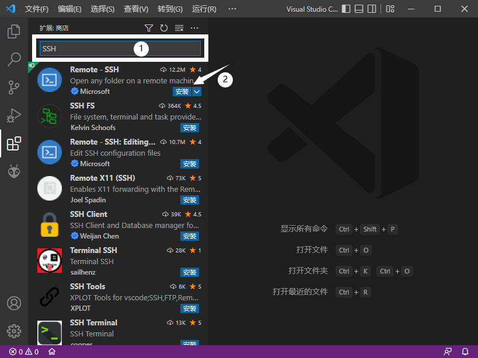Screen dimensions: 478x358
Task: Refresh the extensions list
Action: (164, 28)
